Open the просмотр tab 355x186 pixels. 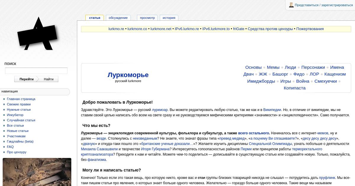tap(147, 18)
